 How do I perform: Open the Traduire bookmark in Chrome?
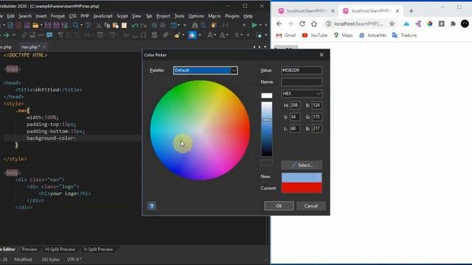tap(404, 35)
